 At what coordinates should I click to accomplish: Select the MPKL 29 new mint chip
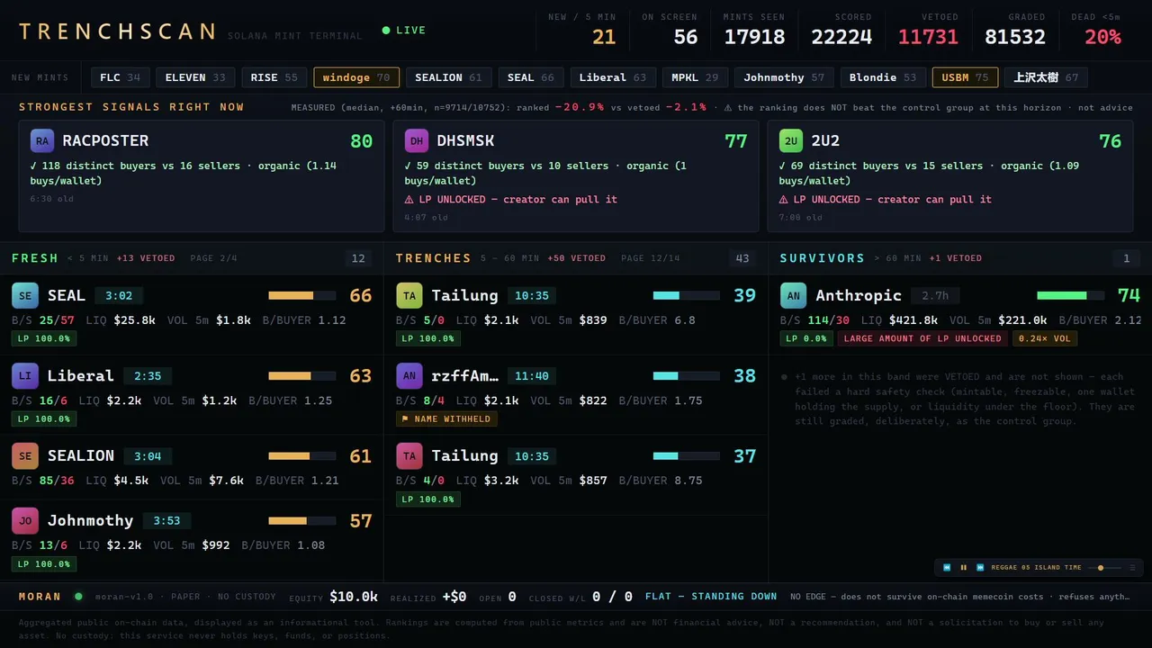pos(695,77)
